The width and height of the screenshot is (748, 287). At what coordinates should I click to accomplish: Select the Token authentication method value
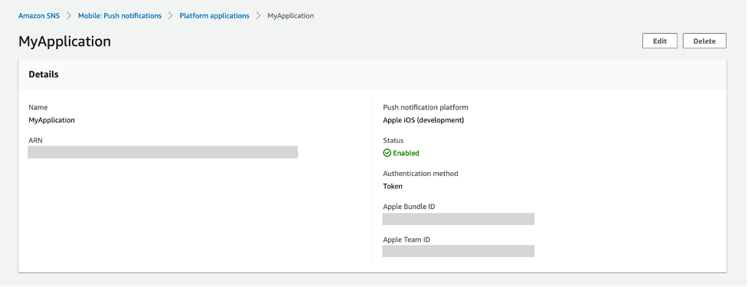click(393, 187)
